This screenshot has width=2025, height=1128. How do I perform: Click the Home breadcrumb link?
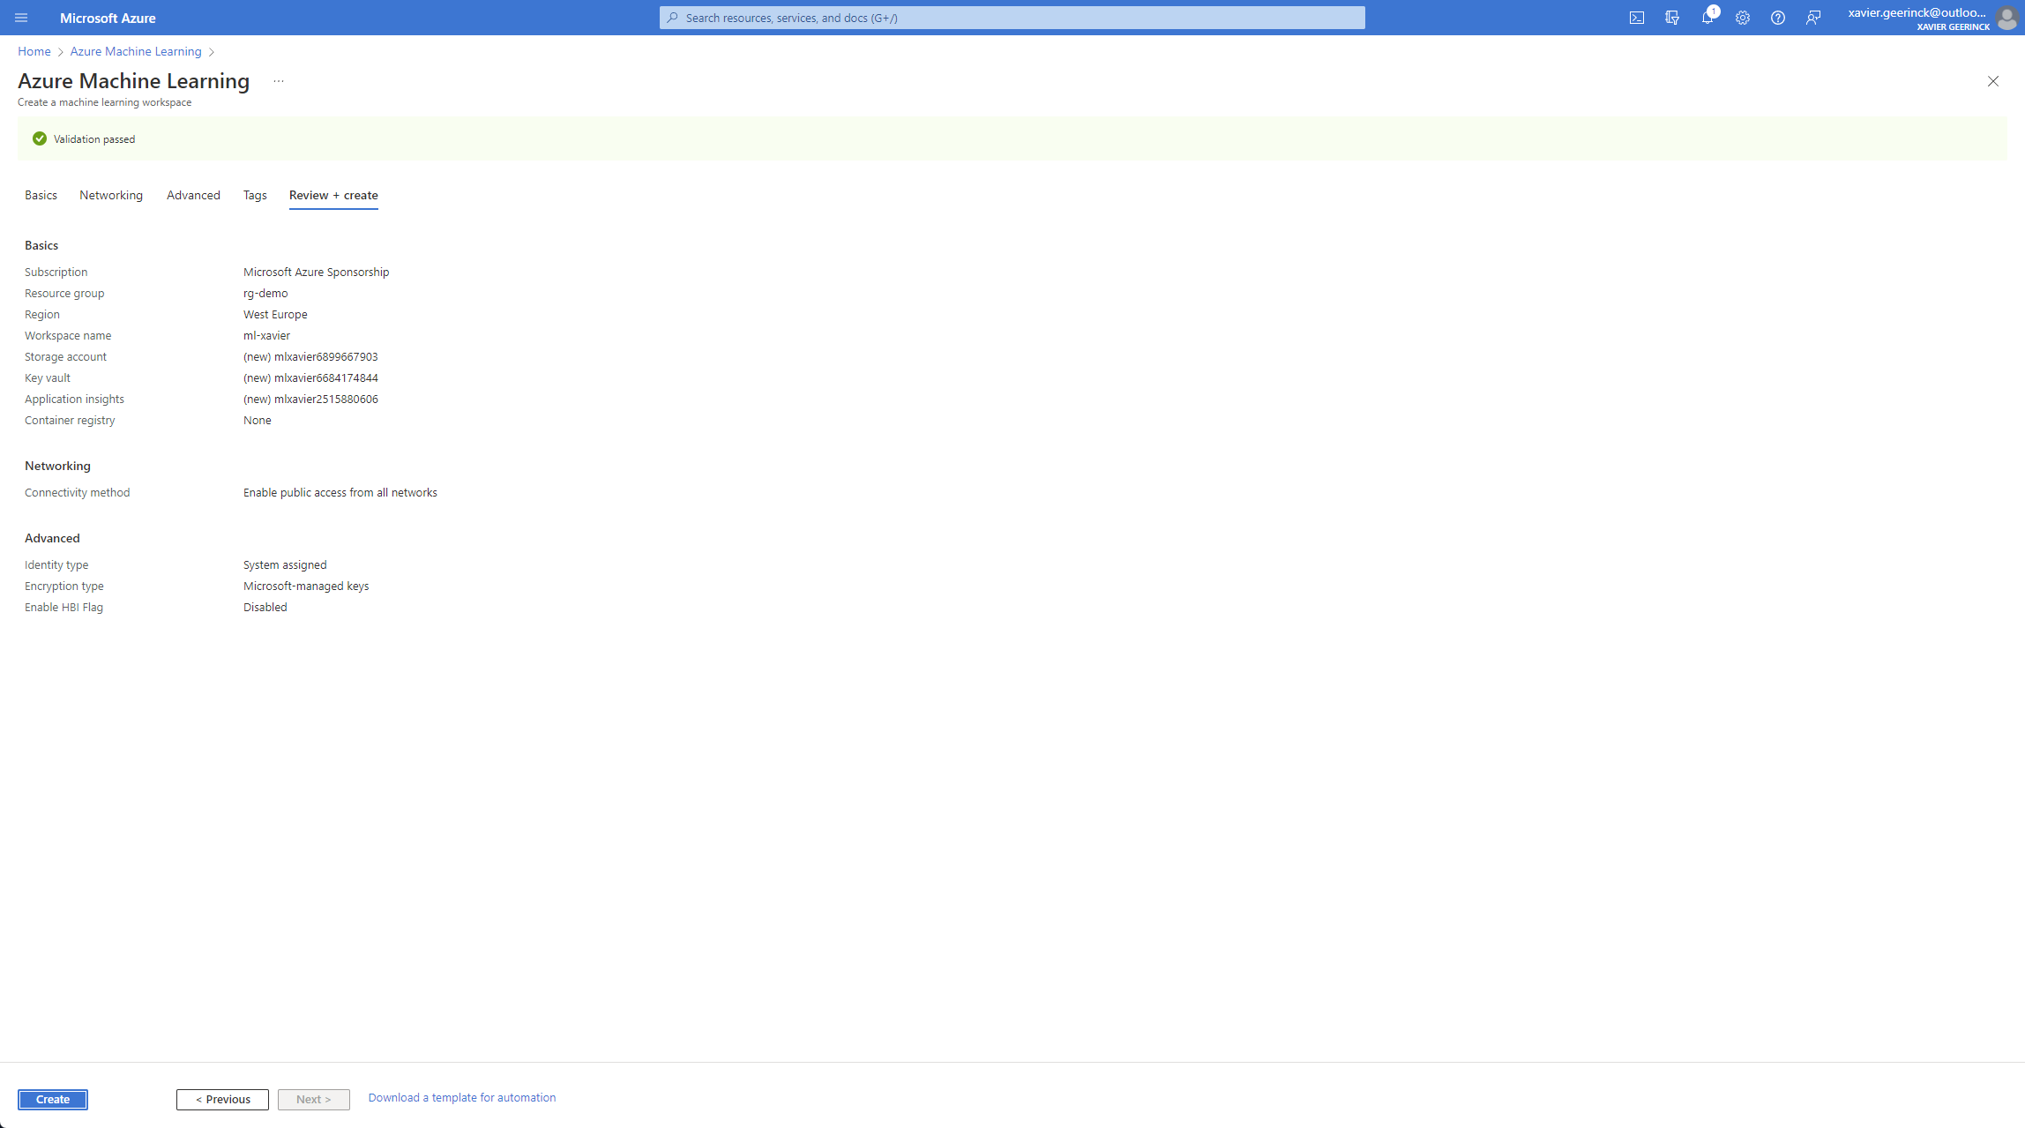34,51
